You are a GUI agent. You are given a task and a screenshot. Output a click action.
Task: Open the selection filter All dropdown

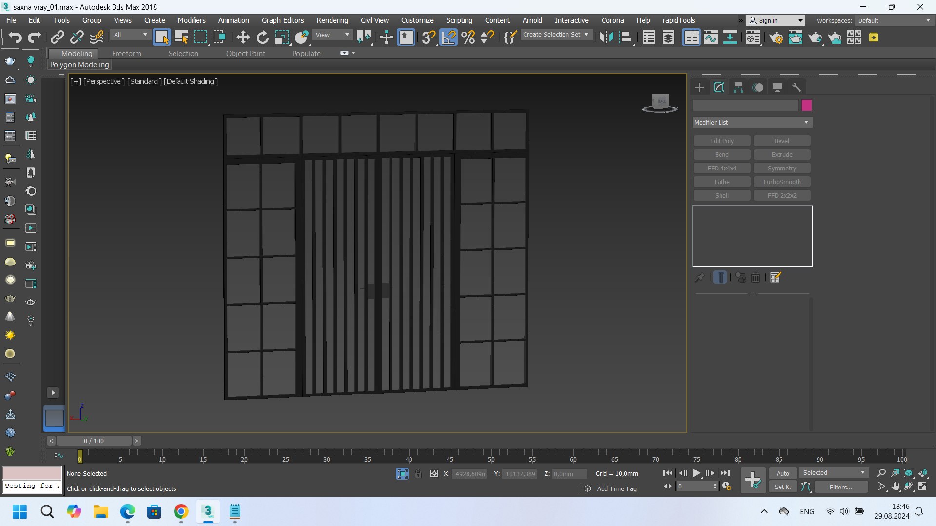click(130, 35)
